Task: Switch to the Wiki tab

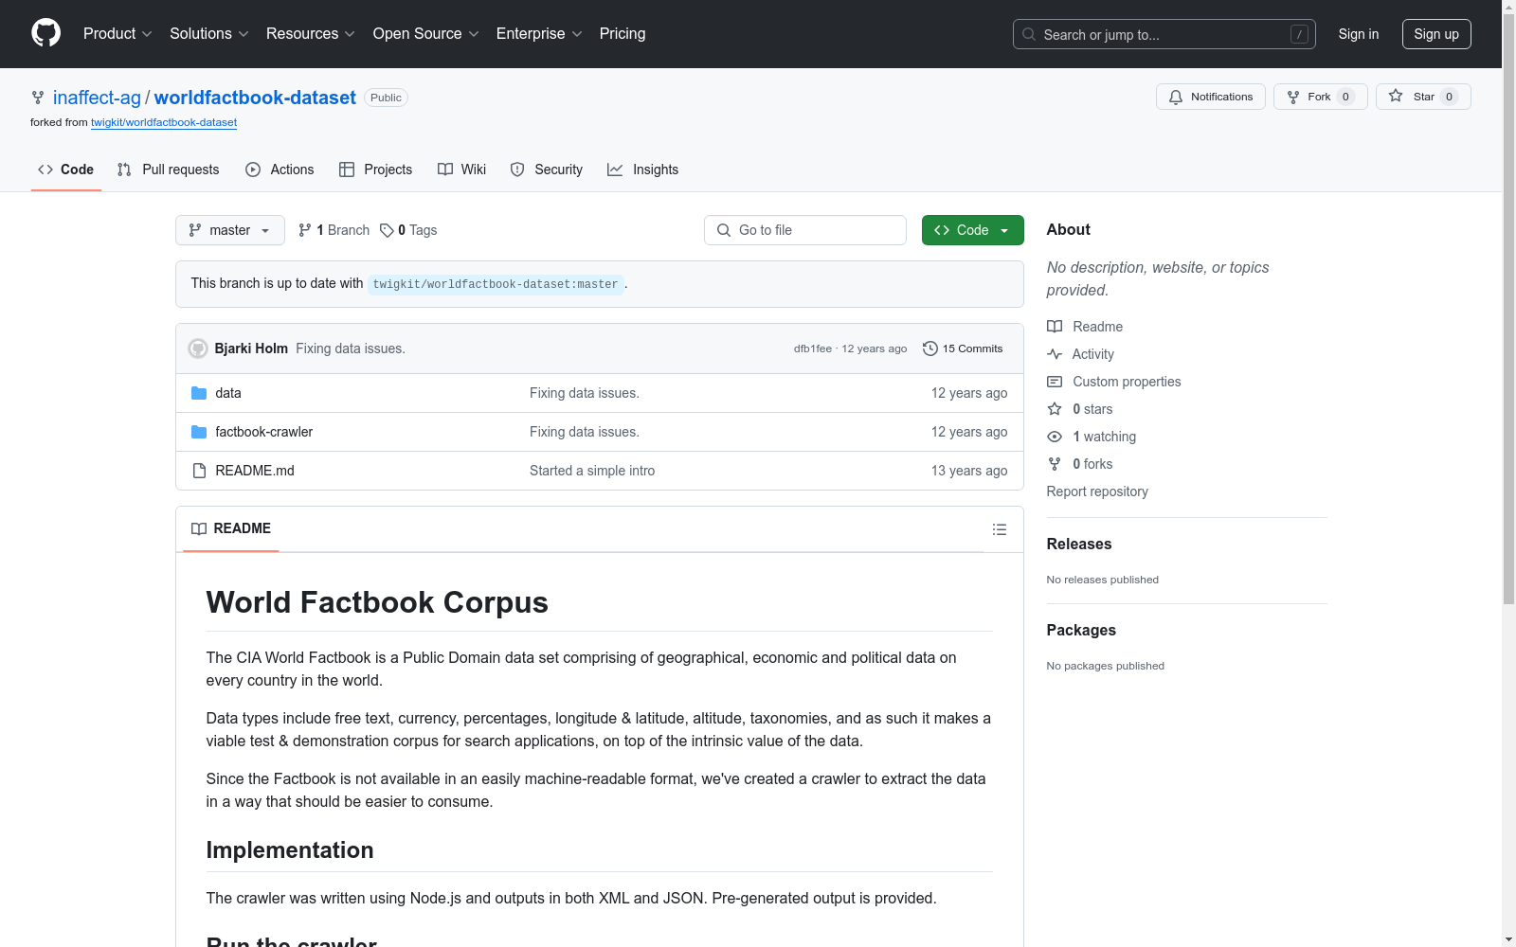Action: [x=461, y=170]
